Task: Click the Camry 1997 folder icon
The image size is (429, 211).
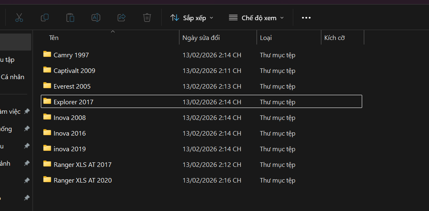Action: coord(47,54)
